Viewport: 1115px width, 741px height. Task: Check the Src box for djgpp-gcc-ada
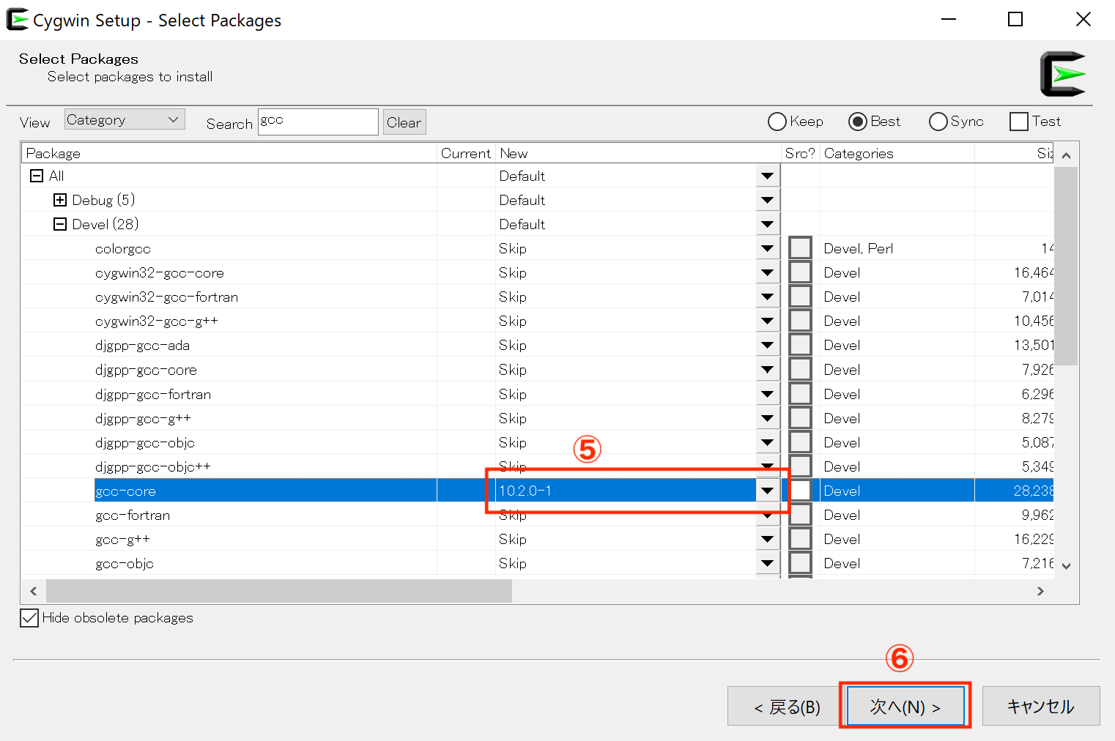800,345
